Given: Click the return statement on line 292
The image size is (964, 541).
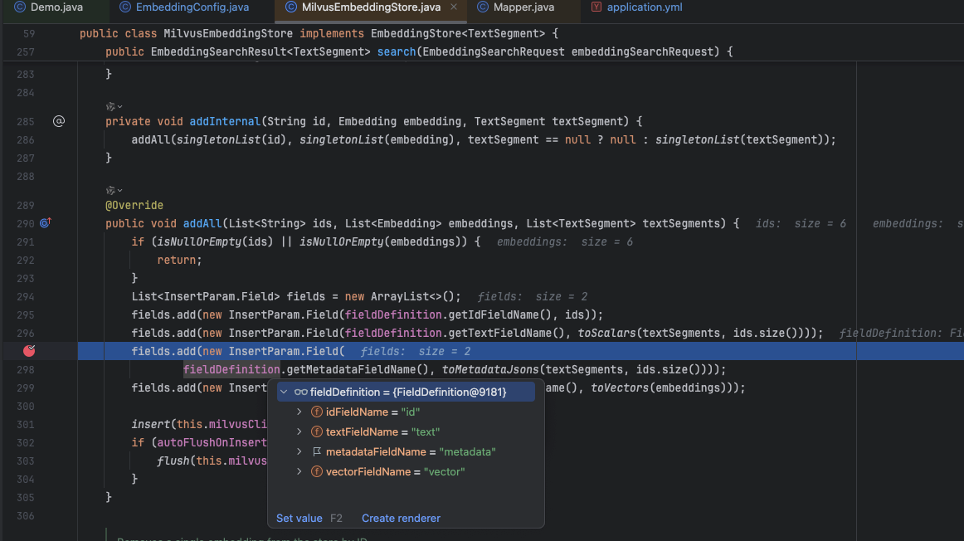Looking at the screenshot, I should tap(179, 260).
